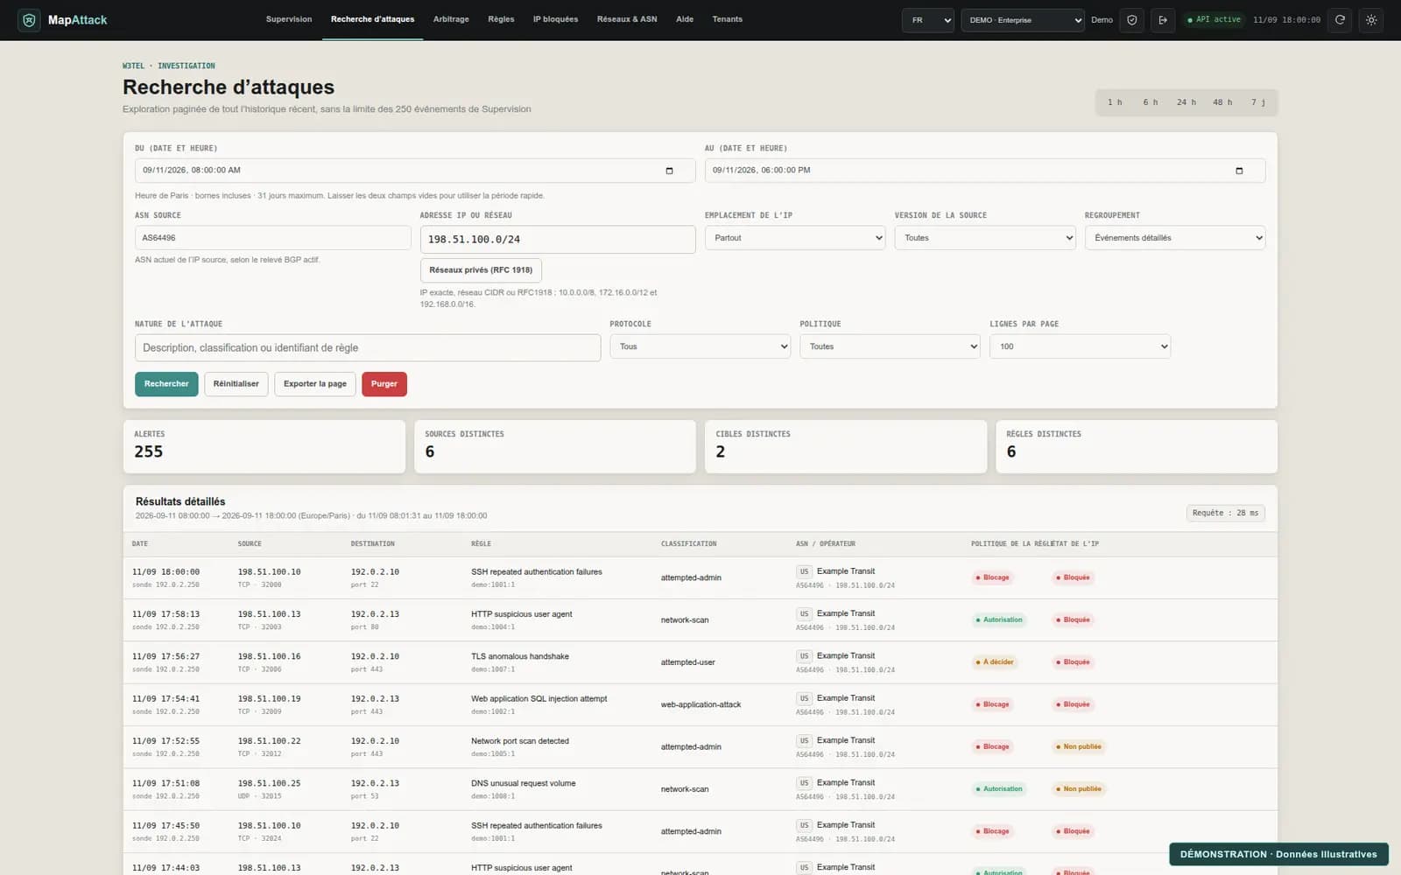Open the Règles tab
Viewport: 1401px width, 875px height.
click(501, 19)
